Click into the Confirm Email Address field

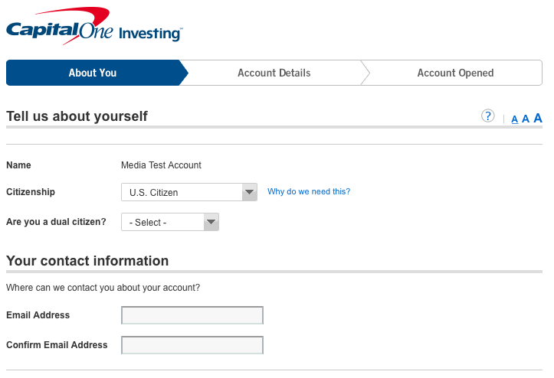pyautogui.click(x=192, y=345)
